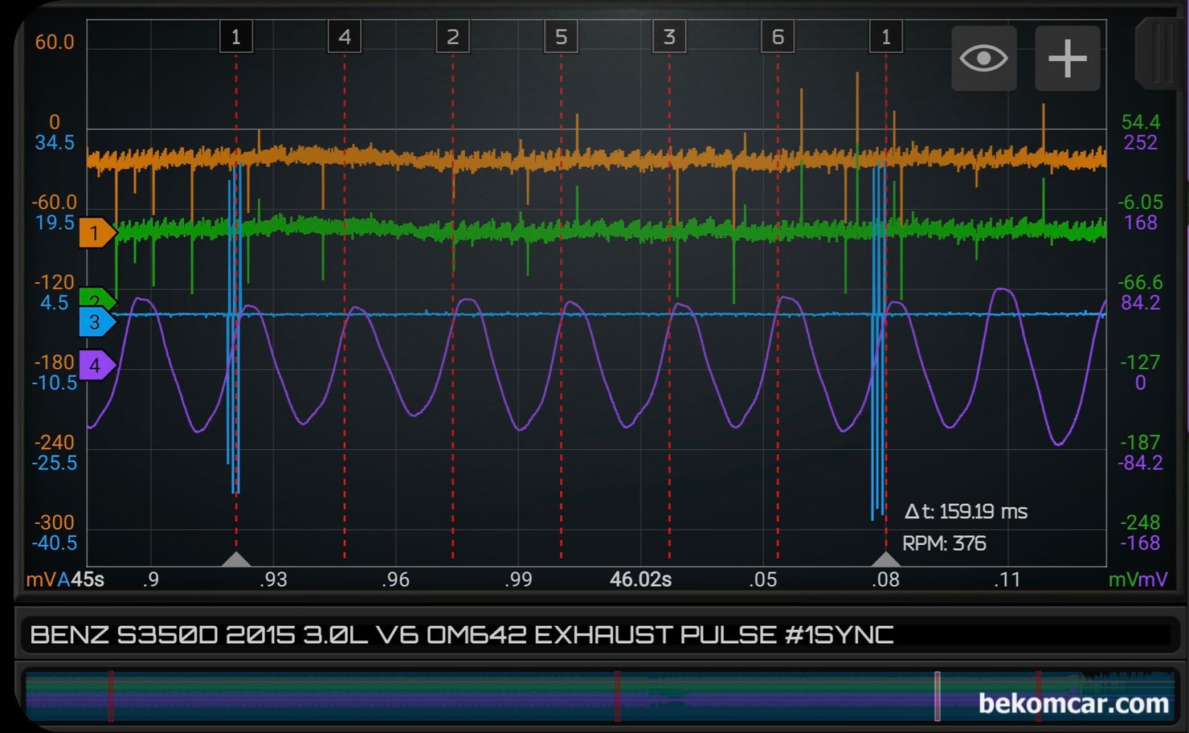The width and height of the screenshot is (1189, 733).
Task: Click the green -66.6 scale value
Action: click(1141, 282)
